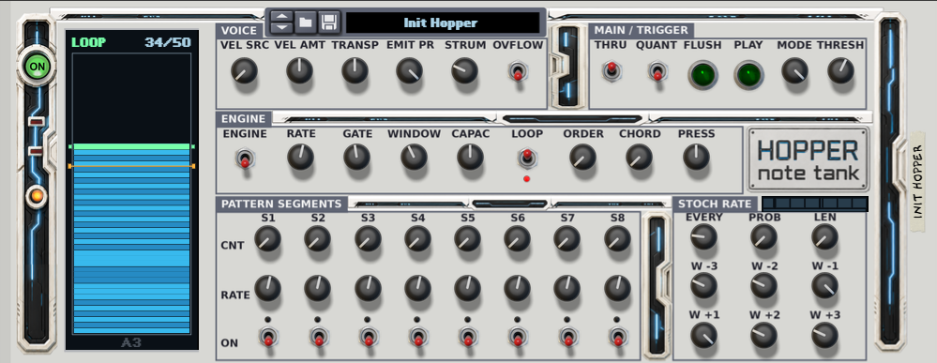Click the S6 RATE knob

(x=517, y=288)
